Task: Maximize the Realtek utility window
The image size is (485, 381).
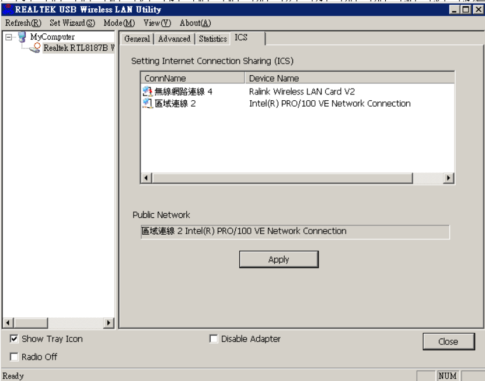Action: 466,9
